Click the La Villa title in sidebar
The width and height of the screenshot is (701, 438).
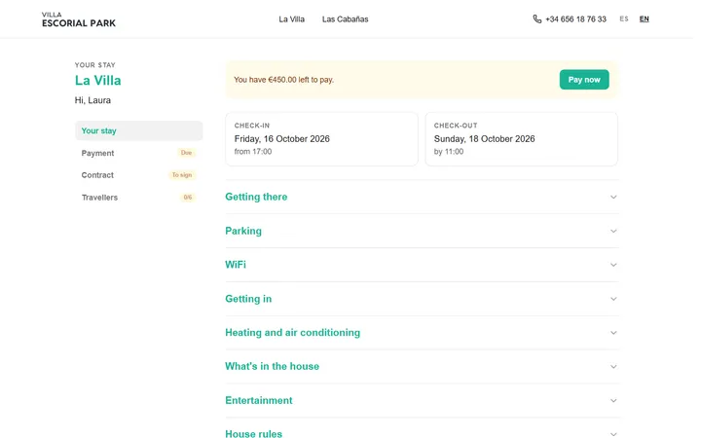98,81
